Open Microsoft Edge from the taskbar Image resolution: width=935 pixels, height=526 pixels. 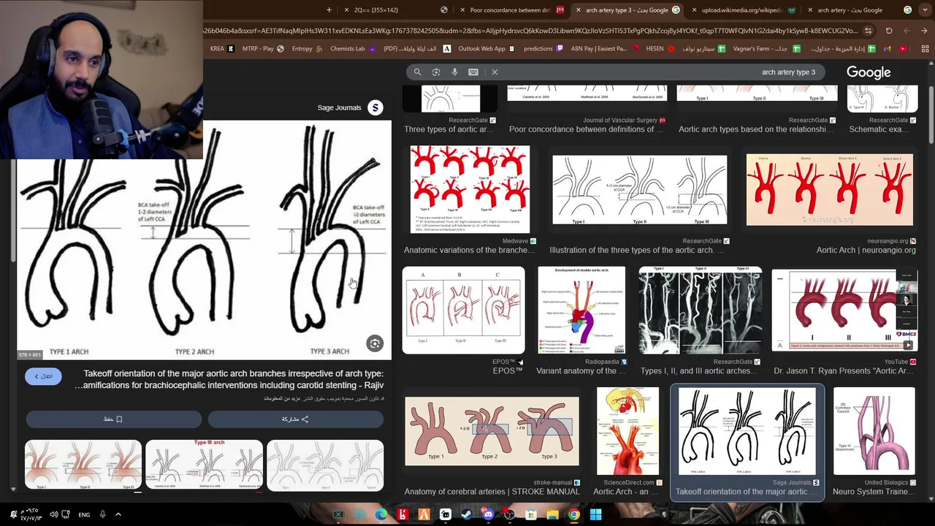click(x=381, y=514)
